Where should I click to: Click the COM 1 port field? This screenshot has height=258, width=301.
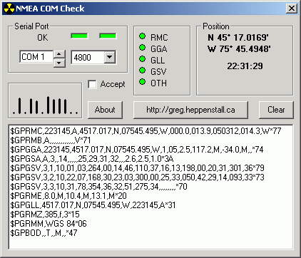point(36,57)
